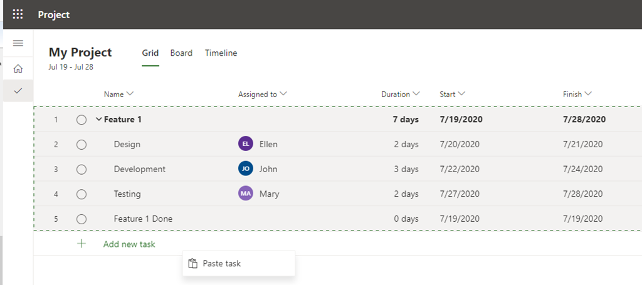Collapse the Feature 1 summary task
The height and width of the screenshot is (285, 642).
tap(98, 119)
